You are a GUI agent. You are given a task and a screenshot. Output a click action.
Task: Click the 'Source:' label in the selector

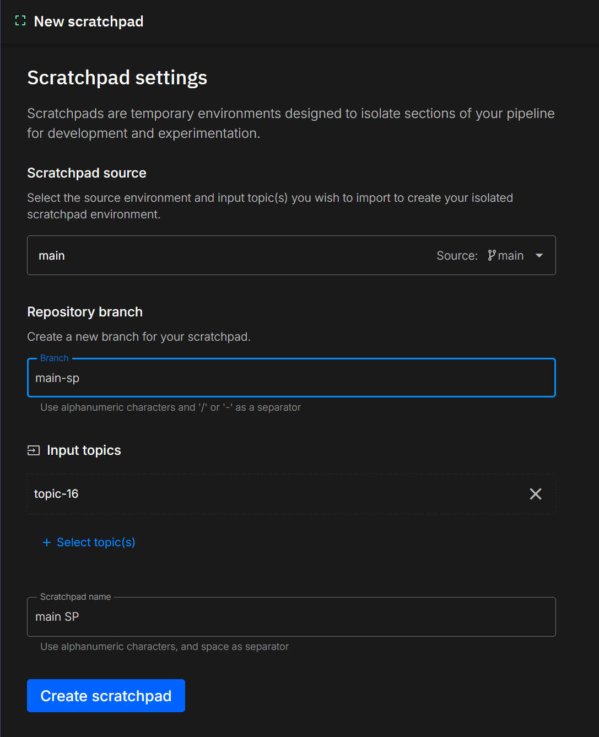click(x=457, y=255)
